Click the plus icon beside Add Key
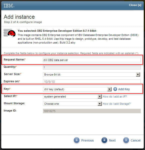Viewport: 145px width, 150px height. pos(115,89)
